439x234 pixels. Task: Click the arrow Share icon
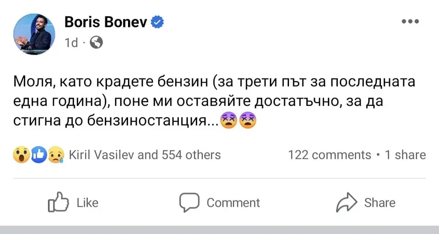(x=346, y=203)
